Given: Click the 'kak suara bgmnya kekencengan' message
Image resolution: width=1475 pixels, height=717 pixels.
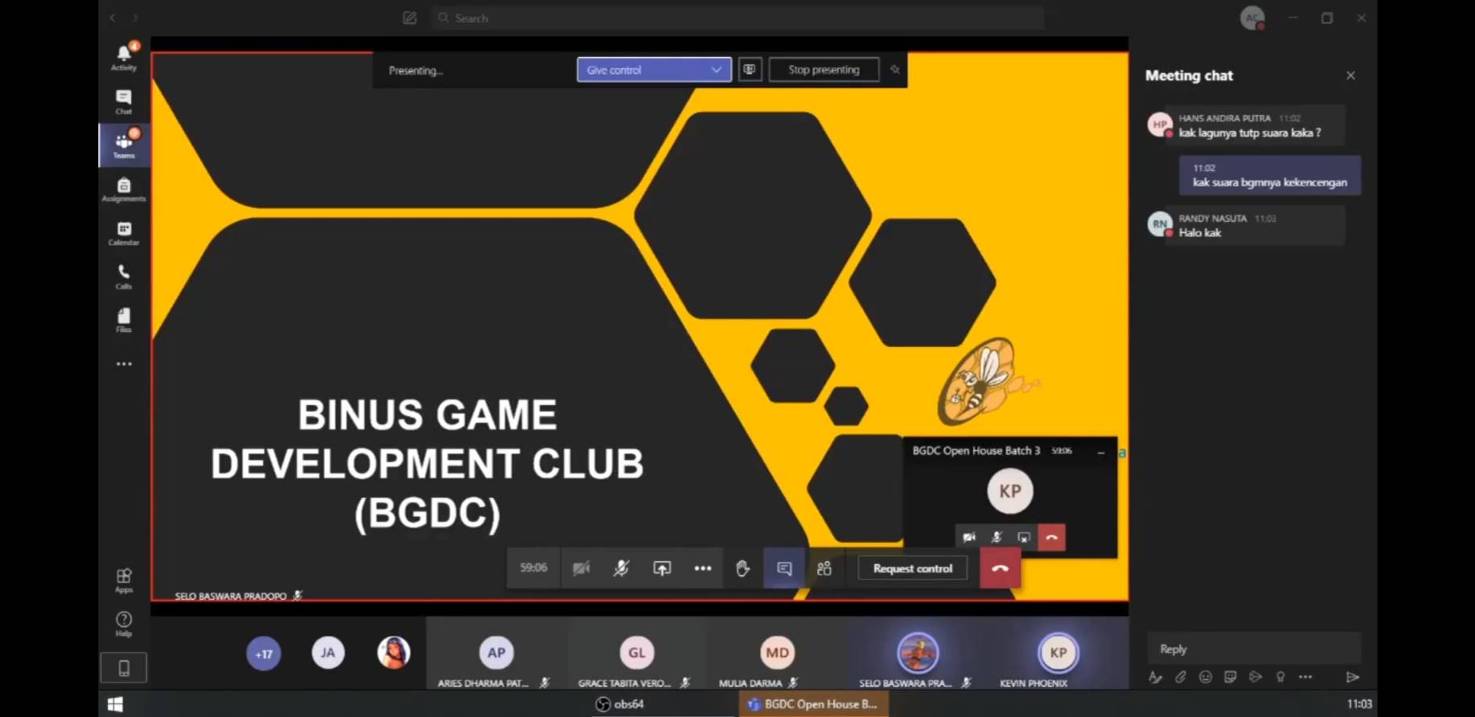Looking at the screenshot, I should (x=1270, y=175).
